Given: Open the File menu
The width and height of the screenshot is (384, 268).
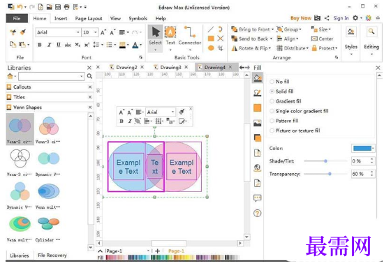Looking at the screenshot, I should [17, 18].
